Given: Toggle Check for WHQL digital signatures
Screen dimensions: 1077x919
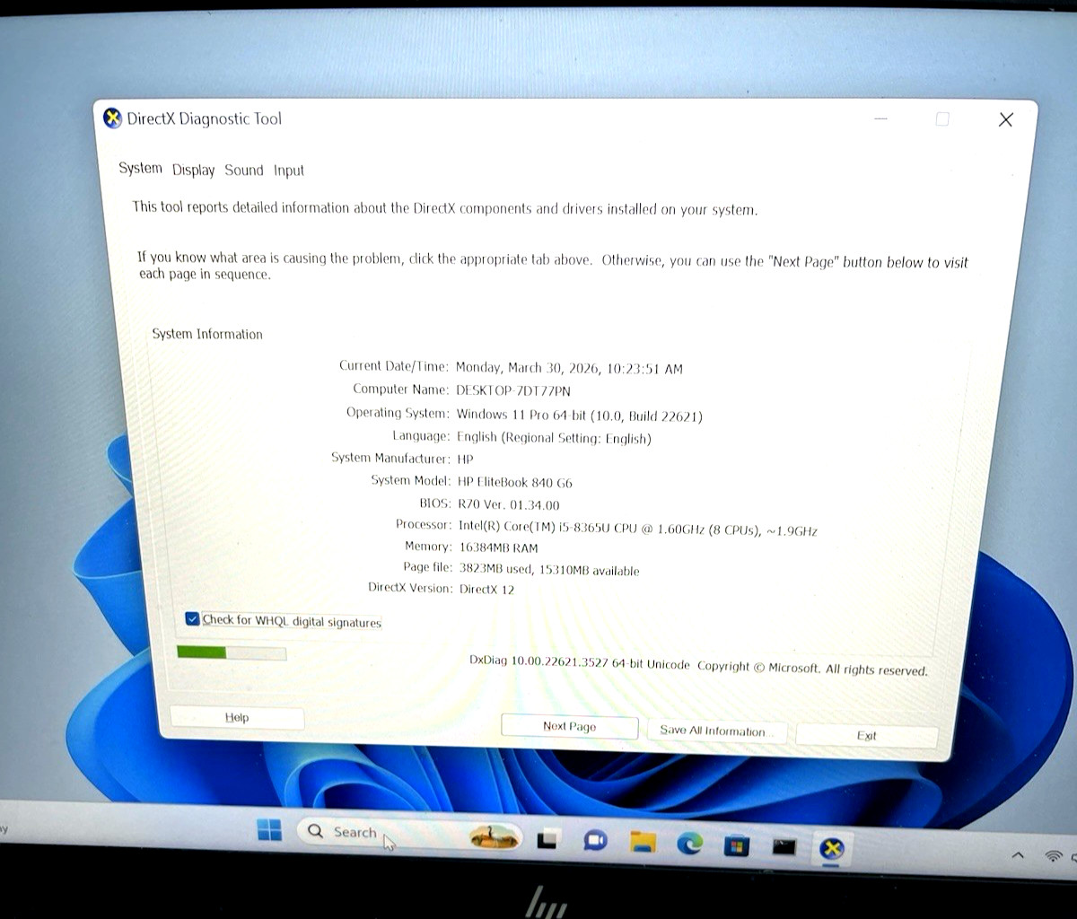Looking at the screenshot, I should [x=192, y=619].
